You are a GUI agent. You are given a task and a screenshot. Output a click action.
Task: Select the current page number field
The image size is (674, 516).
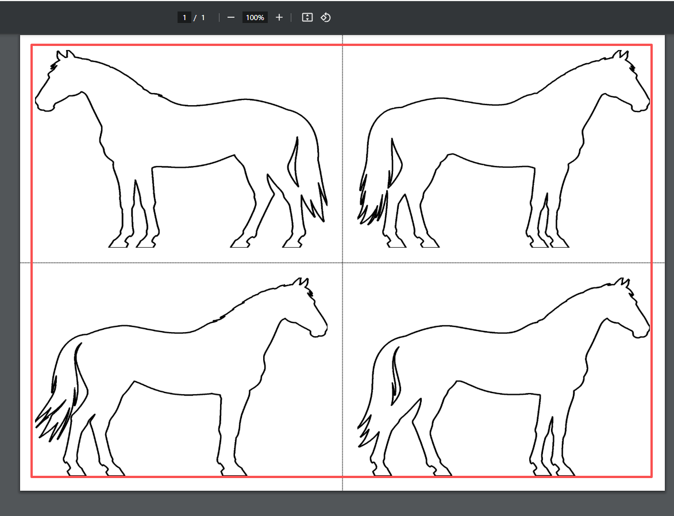[x=184, y=17]
